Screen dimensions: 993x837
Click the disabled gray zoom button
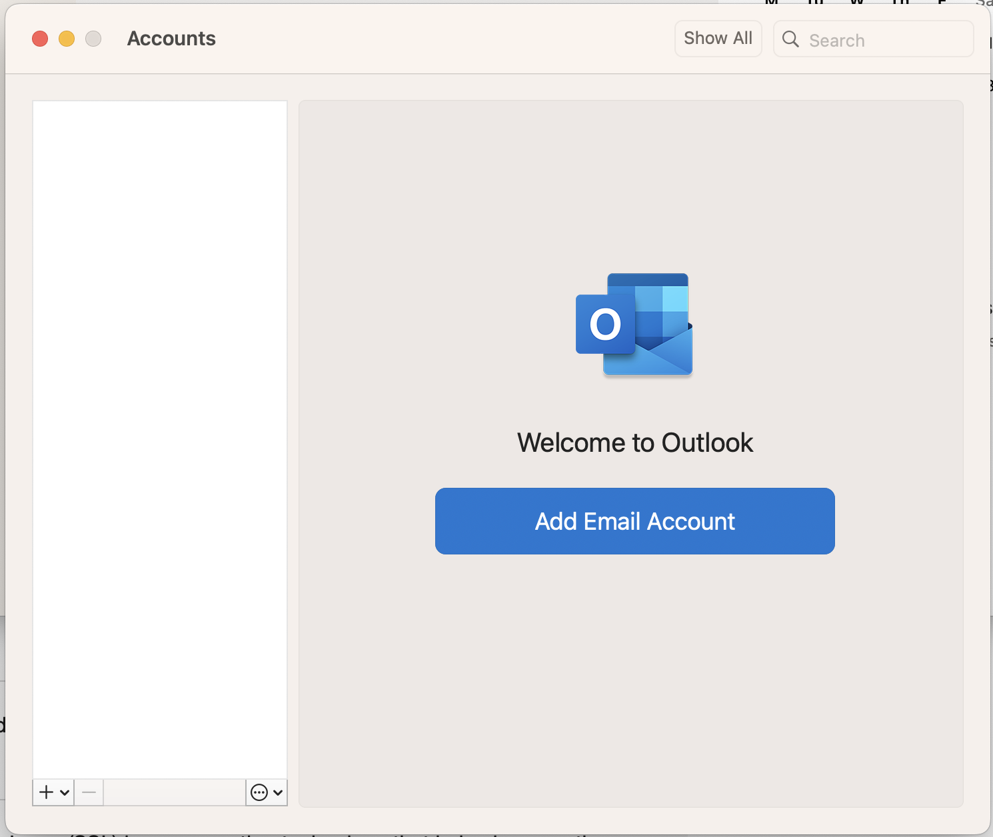pyautogui.click(x=93, y=39)
